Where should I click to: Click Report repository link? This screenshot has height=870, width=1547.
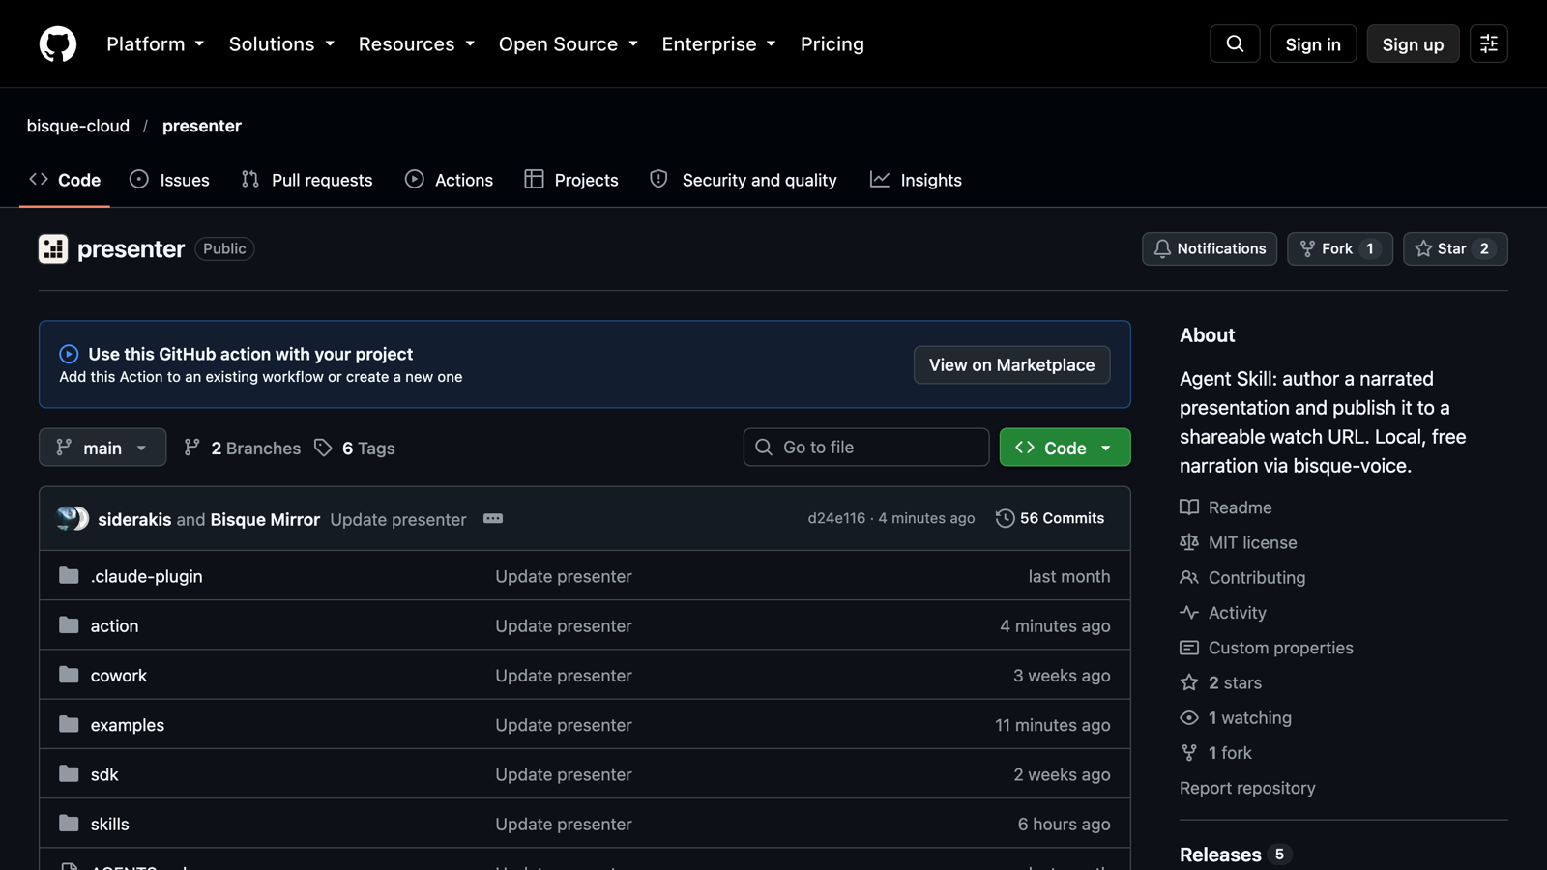coord(1247,788)
